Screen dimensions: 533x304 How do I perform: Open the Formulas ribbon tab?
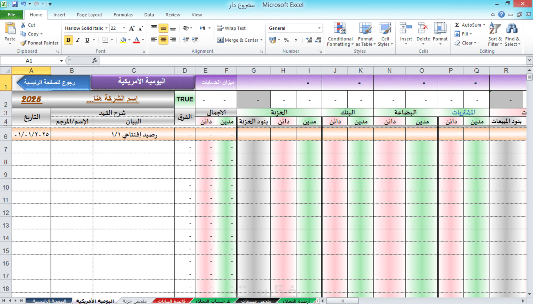pyautogui.click(x=123, y=15)
